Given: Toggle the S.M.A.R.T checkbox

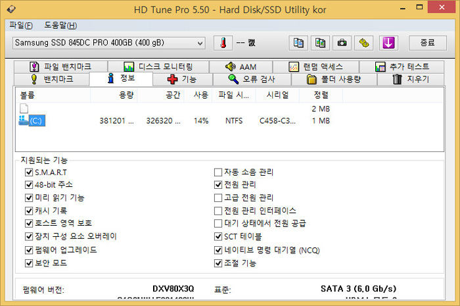Looking at the screenshot, I should tap(29, 172).
